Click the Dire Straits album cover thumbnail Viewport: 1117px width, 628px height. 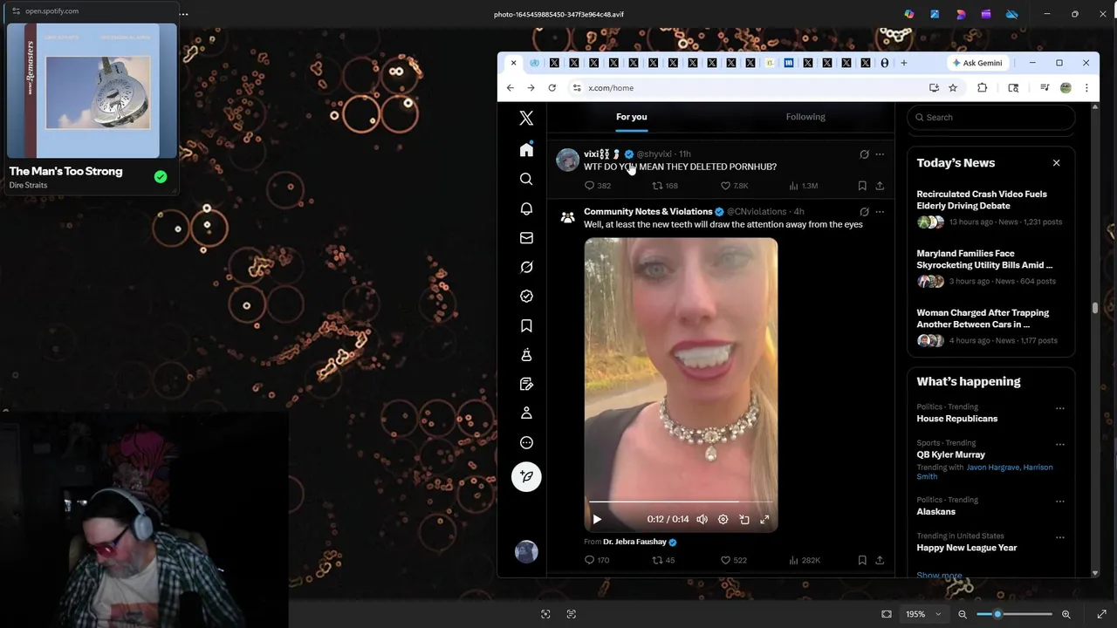click(x=92, y=91)
